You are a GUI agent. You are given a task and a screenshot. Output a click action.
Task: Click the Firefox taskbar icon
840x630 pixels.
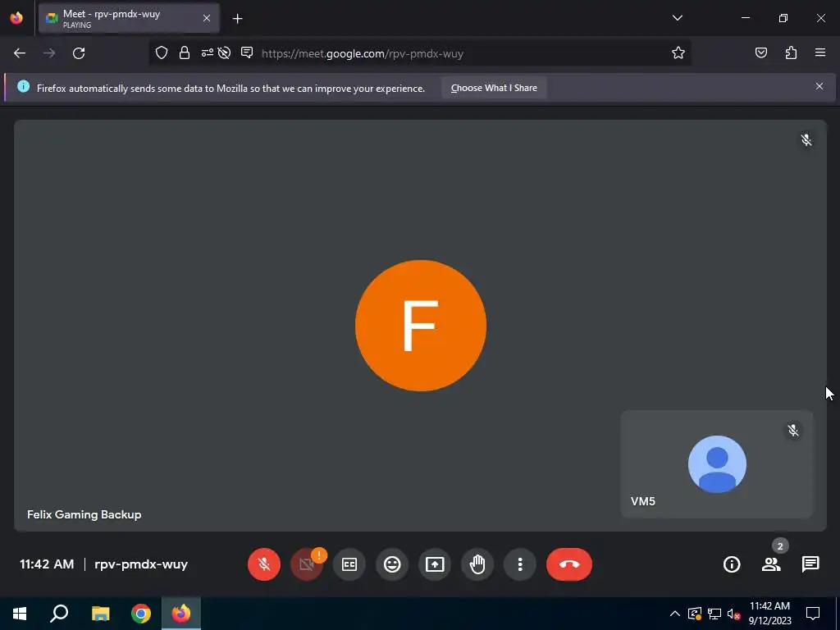tap(181, 614)
